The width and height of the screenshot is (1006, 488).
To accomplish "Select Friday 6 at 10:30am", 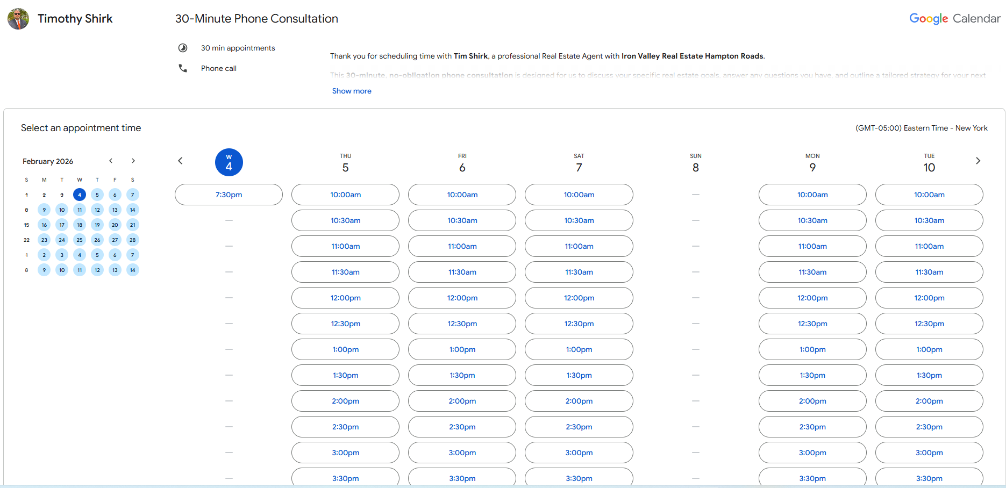I will pyautogui.click(x=462, y=220).
